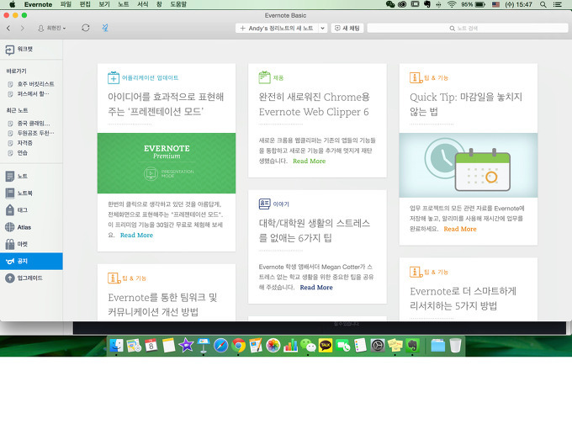Click the 제품 product category icon
The image size is (572, 429).
tap(264, 77)
